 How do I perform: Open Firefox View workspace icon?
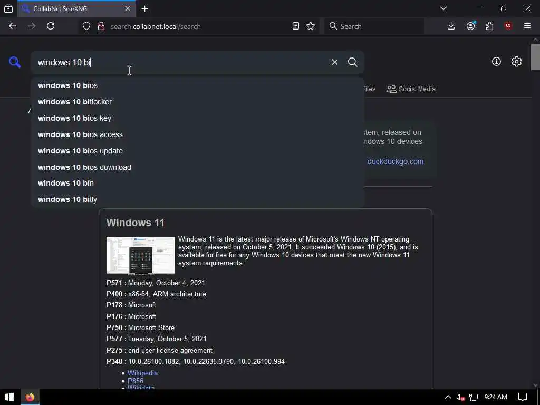click(8, 9)
